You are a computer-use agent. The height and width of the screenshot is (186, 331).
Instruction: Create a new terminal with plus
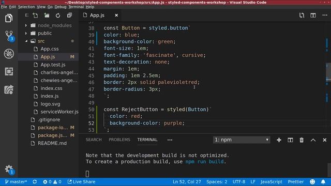point(279,140)
